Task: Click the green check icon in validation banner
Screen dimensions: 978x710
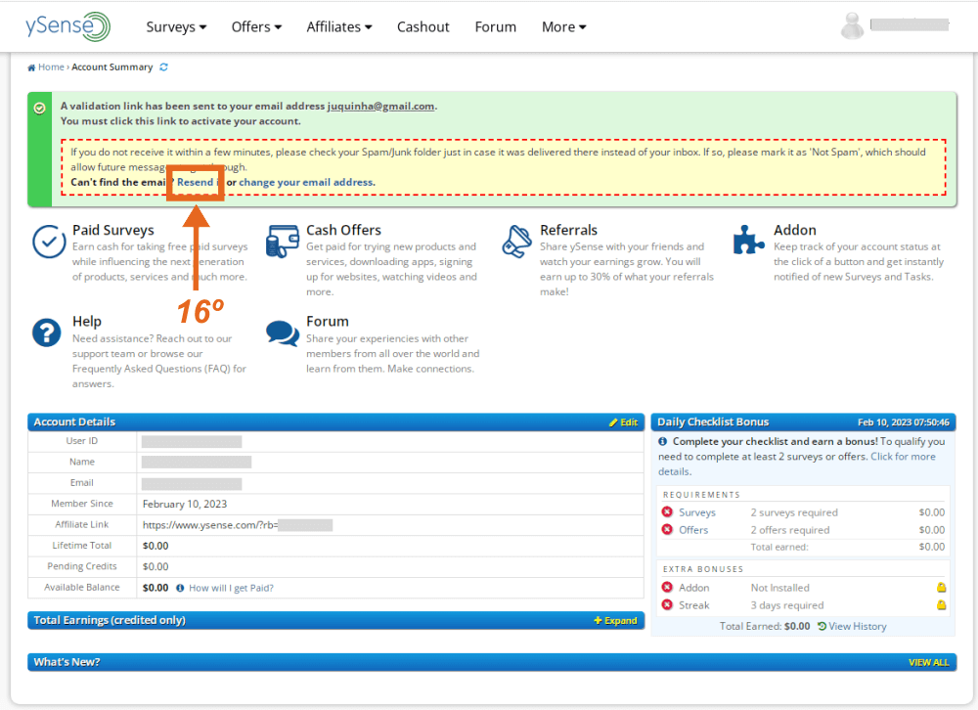Action: click(x=39, y=109)
